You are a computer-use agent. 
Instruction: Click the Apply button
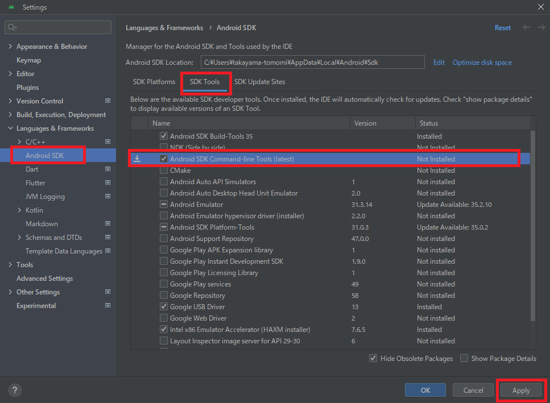click(x=521, y=390)
